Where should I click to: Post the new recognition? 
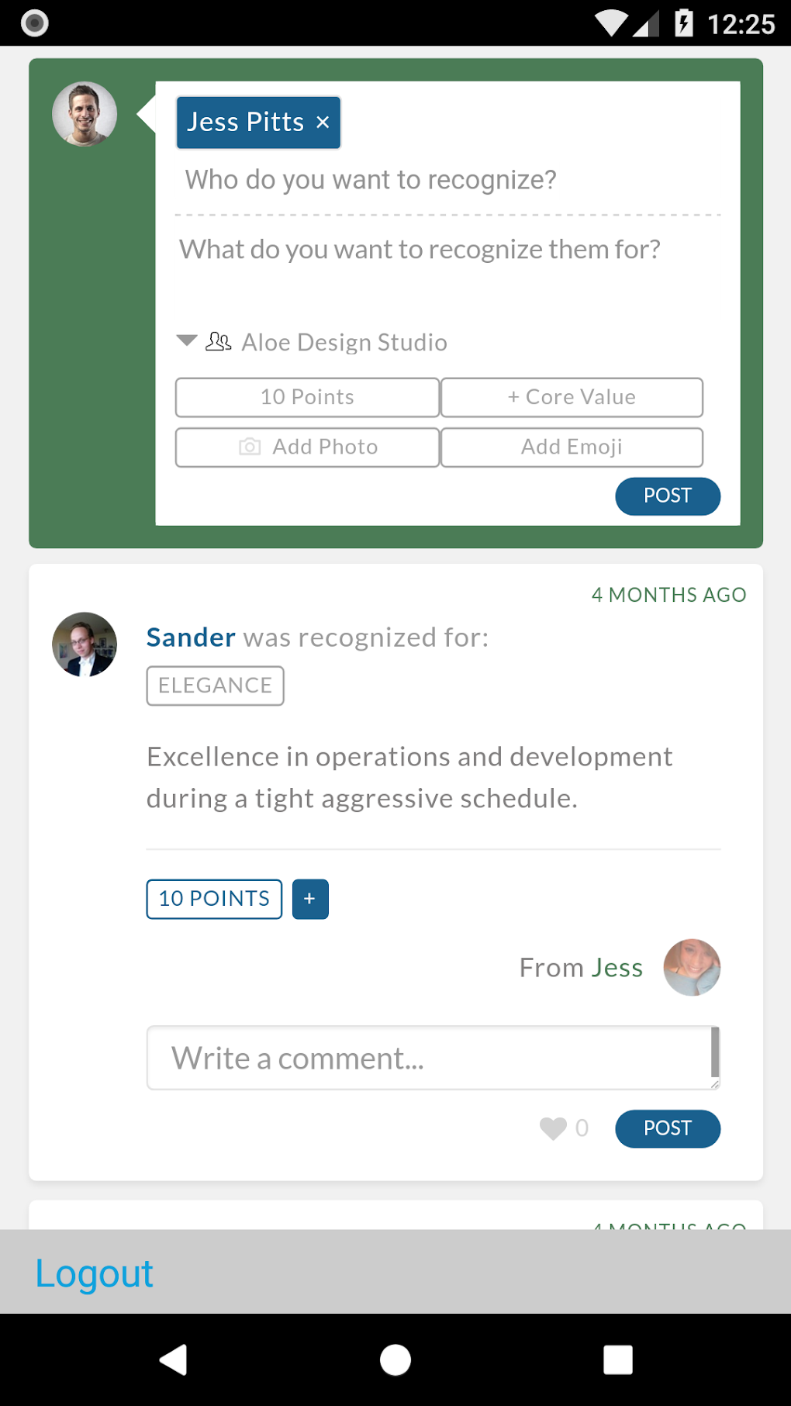tap(667, 496)
